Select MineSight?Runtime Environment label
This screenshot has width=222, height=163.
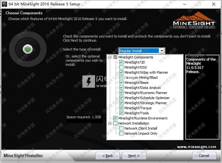coord(143,118)
